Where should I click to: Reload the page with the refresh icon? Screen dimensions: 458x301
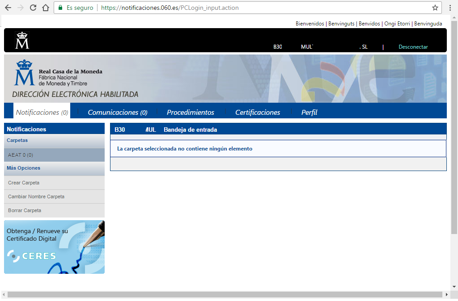33,8
